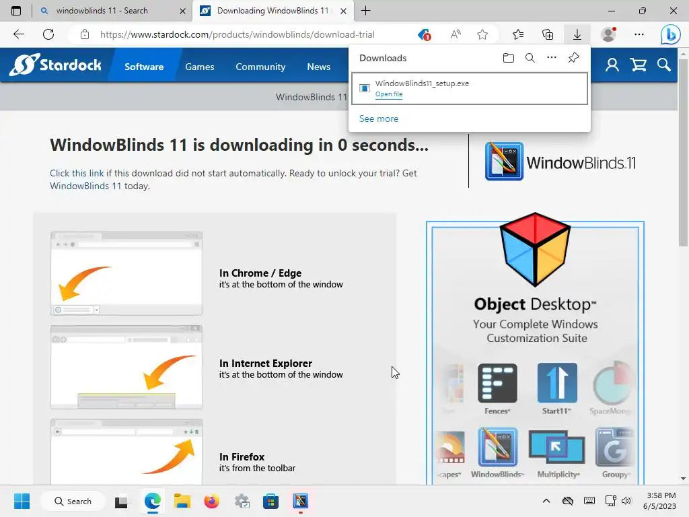Reload the Stardock page
The height and width of the screenshot is (517, 689).
[48, 34]
